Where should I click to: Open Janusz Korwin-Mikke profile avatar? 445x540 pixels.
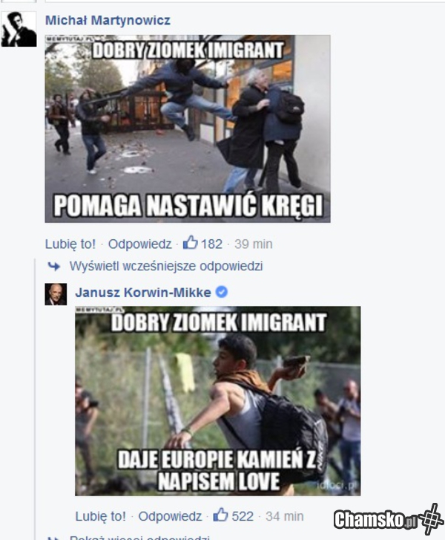pos(56,294)
